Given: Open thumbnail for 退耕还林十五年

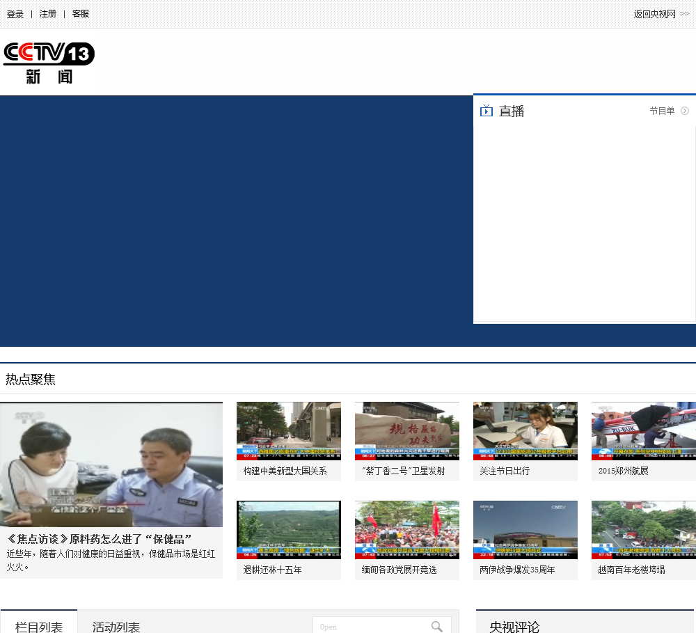Looking at the screenshot, I should 289,530.
